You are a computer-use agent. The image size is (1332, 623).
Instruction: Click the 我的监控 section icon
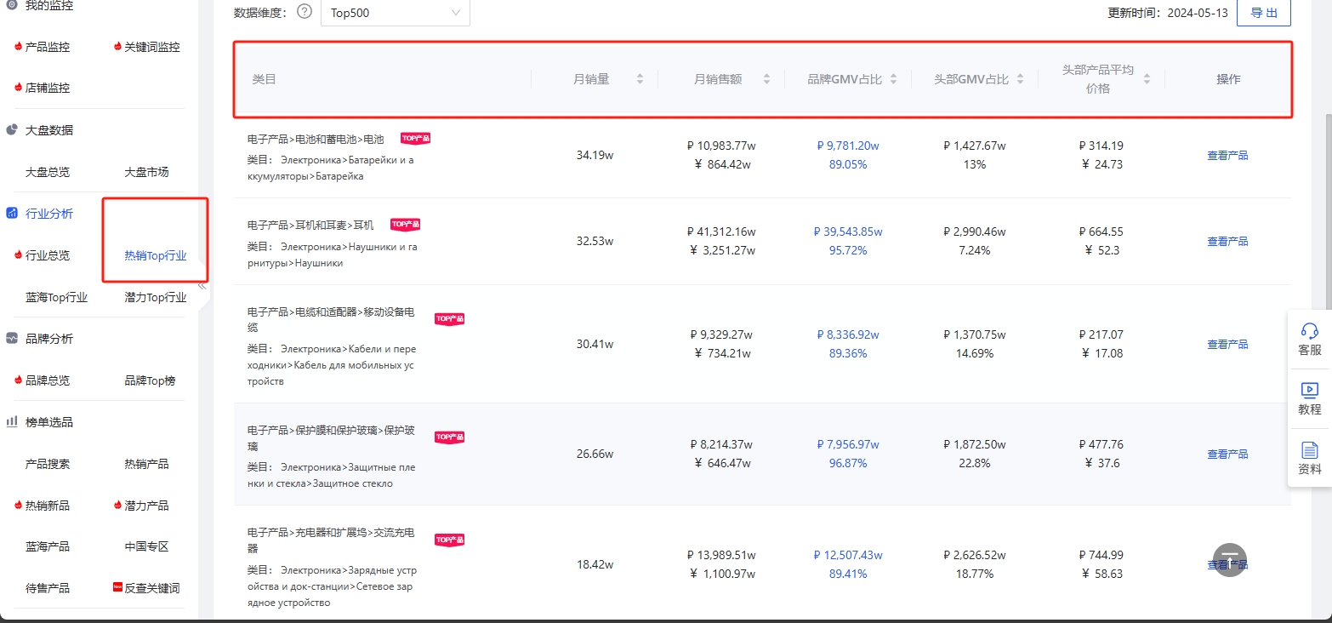(12, 5)
